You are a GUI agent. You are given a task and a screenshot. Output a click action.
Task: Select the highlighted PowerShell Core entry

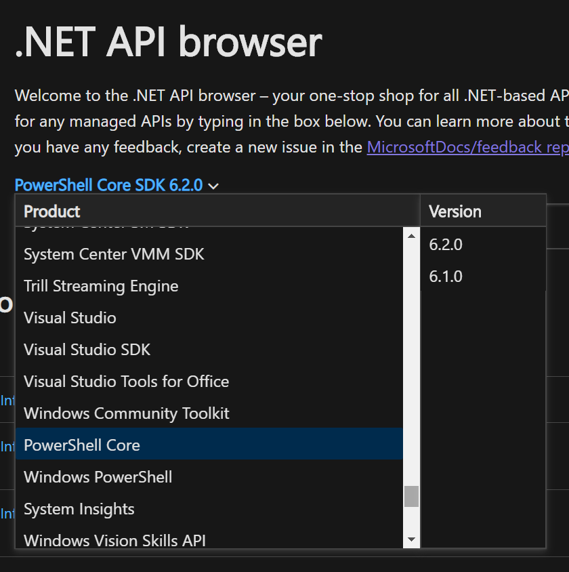click(81, 445)
